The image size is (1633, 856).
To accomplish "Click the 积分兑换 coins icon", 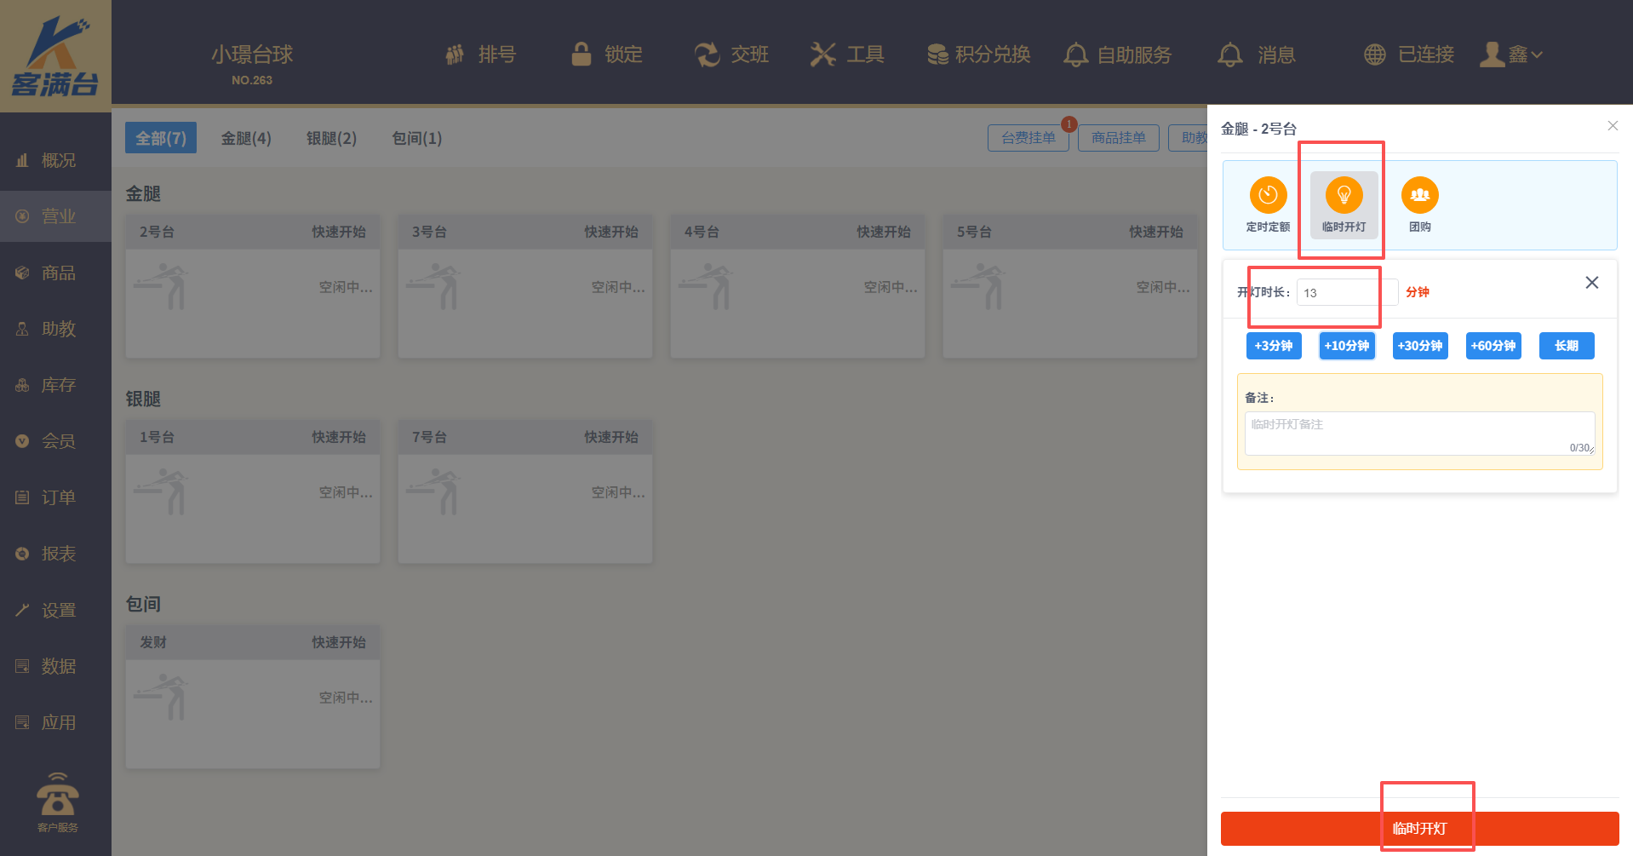I will point(937,55).
